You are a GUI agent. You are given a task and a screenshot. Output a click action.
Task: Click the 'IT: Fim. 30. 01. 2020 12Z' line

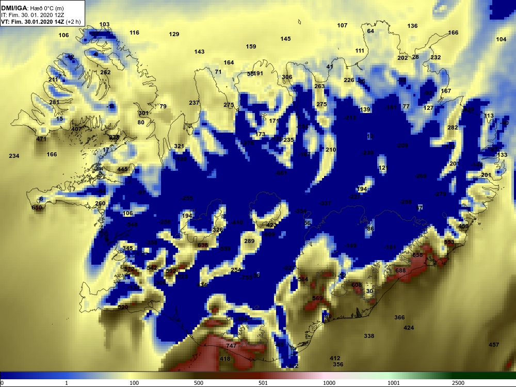[x=33, y=15]
